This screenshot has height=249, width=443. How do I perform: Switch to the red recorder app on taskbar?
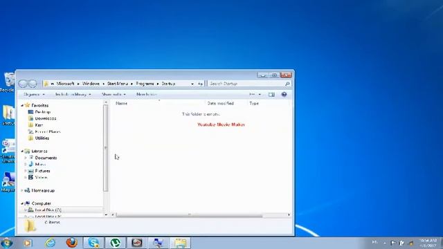[x=137, y=243]
